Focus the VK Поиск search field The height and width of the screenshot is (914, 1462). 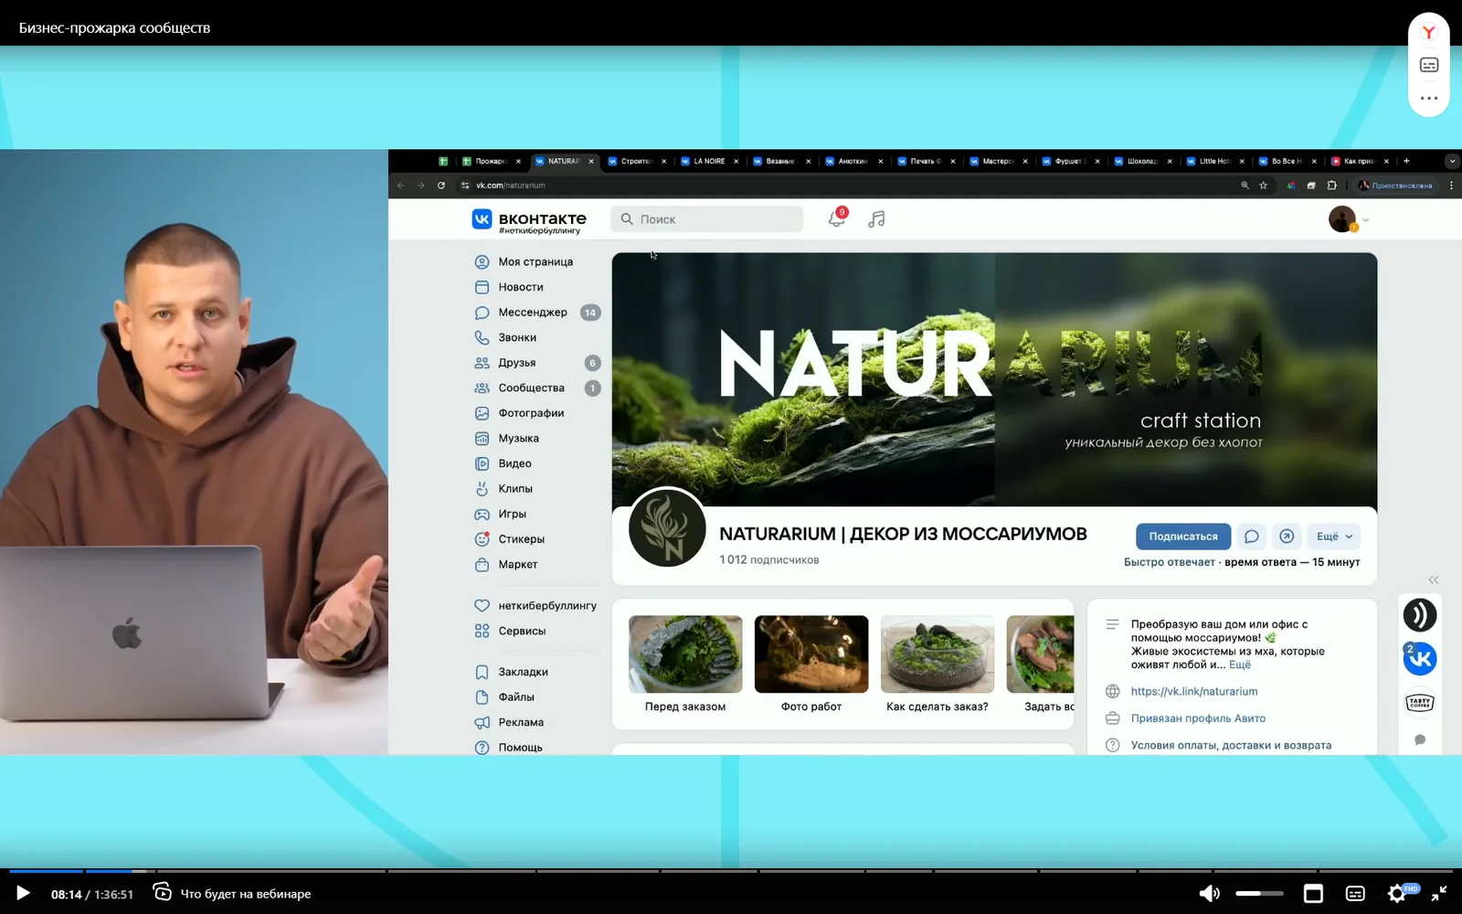707,219
